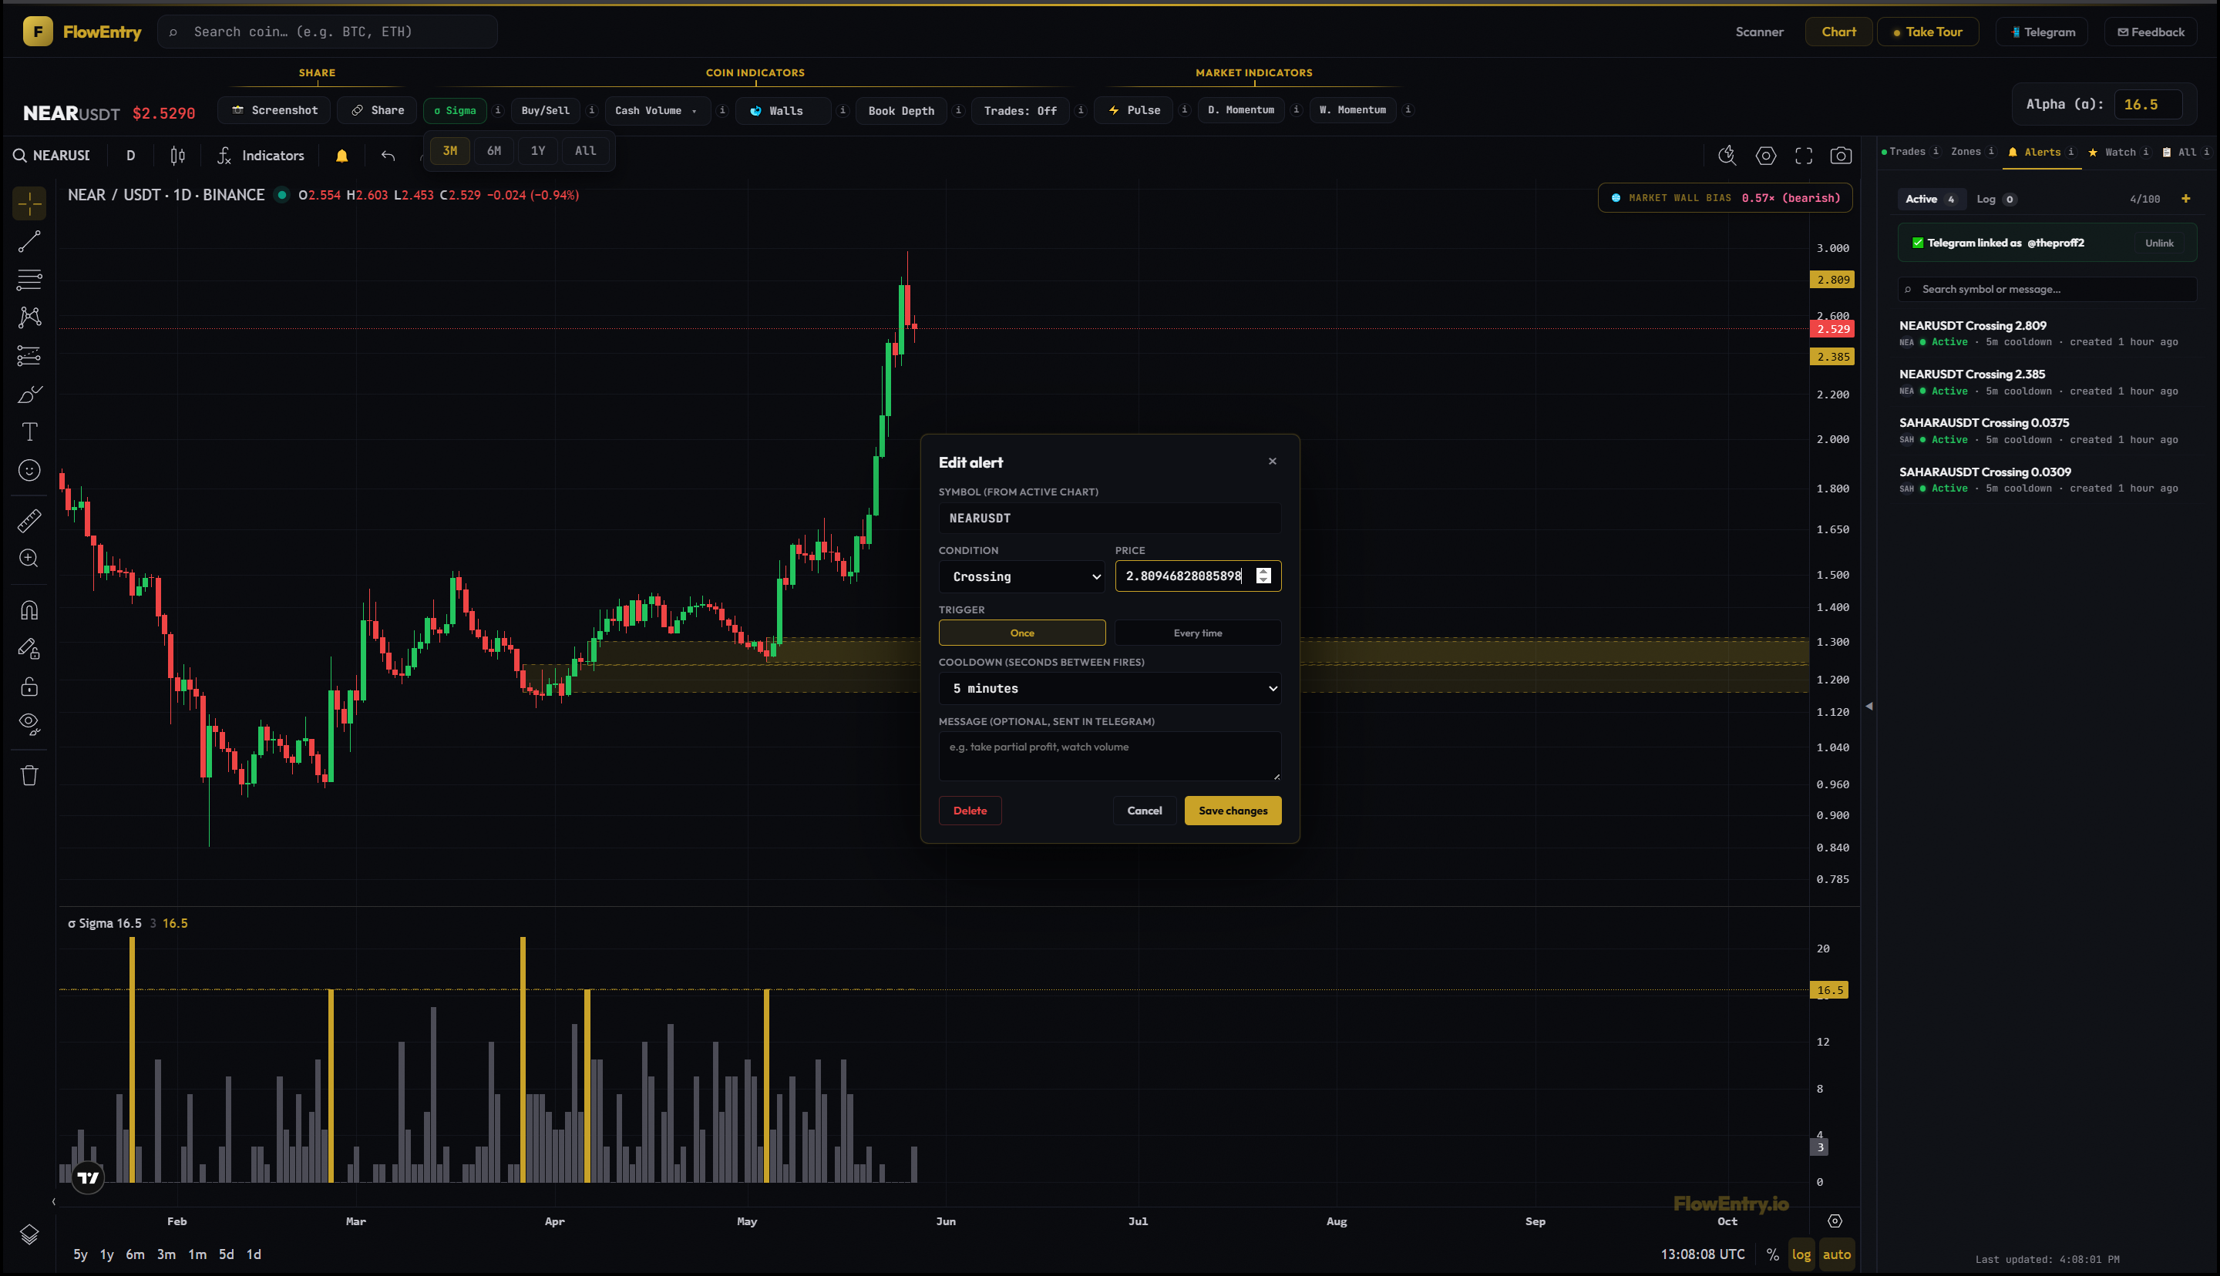This screenshot has height=1276, width=2220.
Task: Select the brush drawing tool
Action: pyautogui.click(x=29, y=394)
